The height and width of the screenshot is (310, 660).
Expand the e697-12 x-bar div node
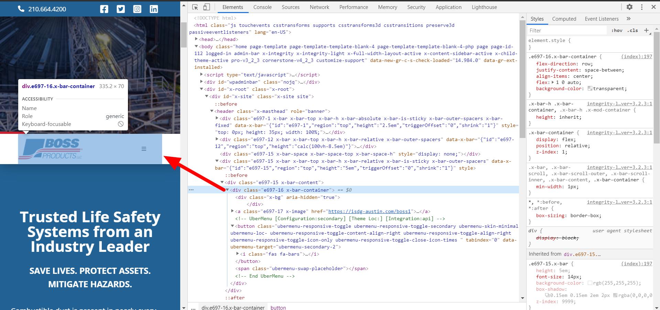pos(217,139)
